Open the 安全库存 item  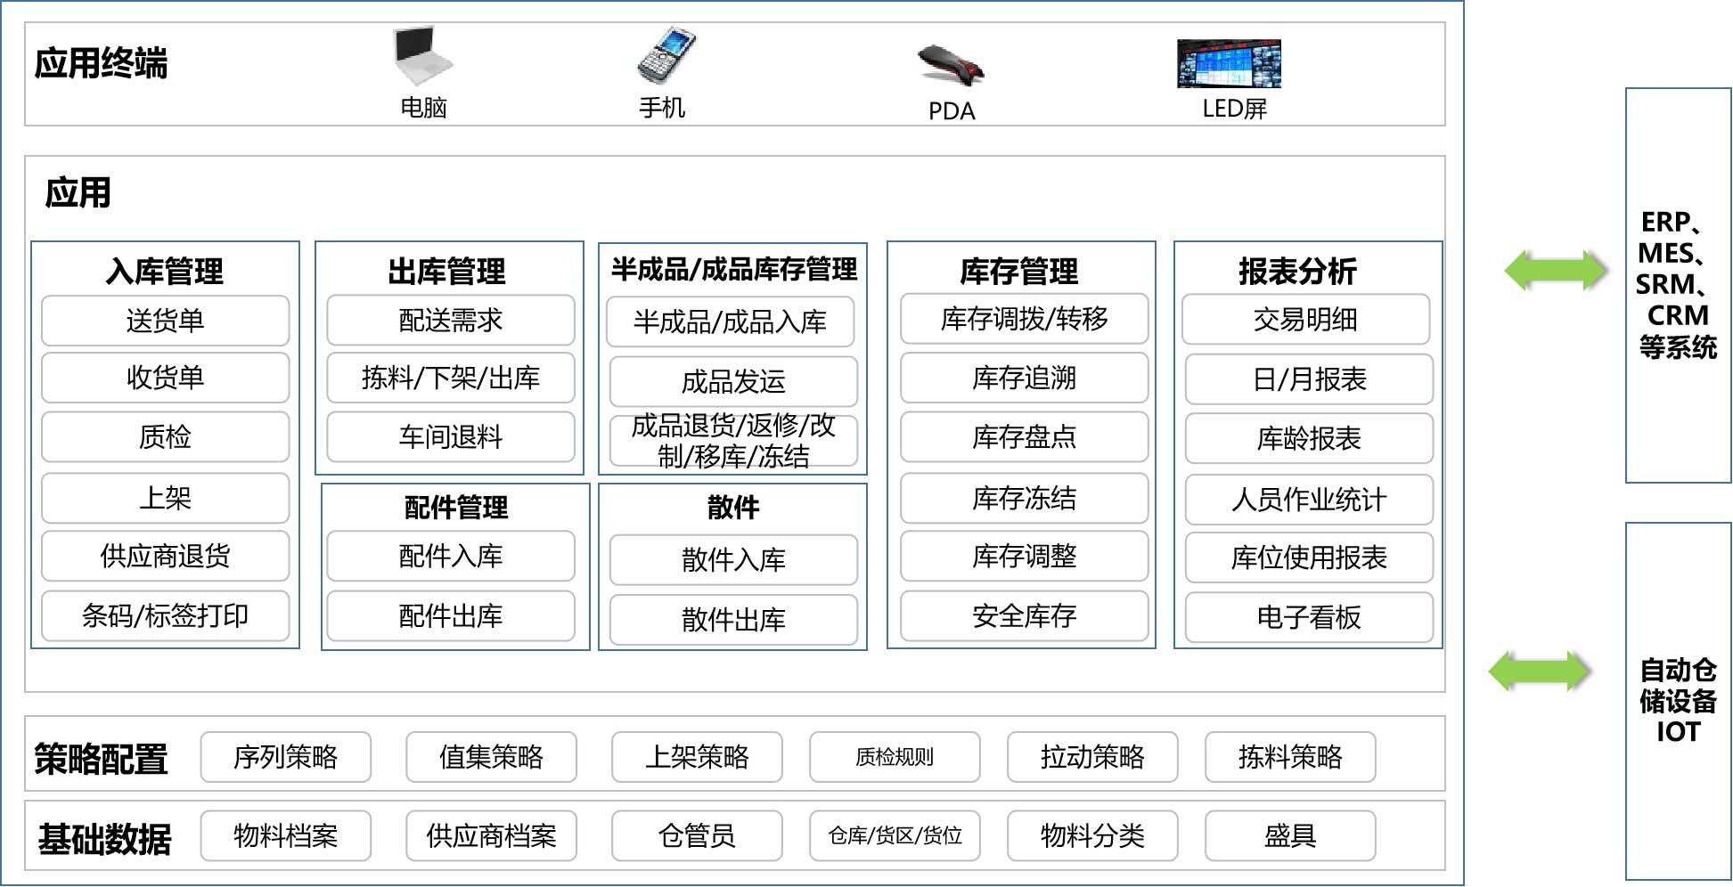click(1024, 615)
